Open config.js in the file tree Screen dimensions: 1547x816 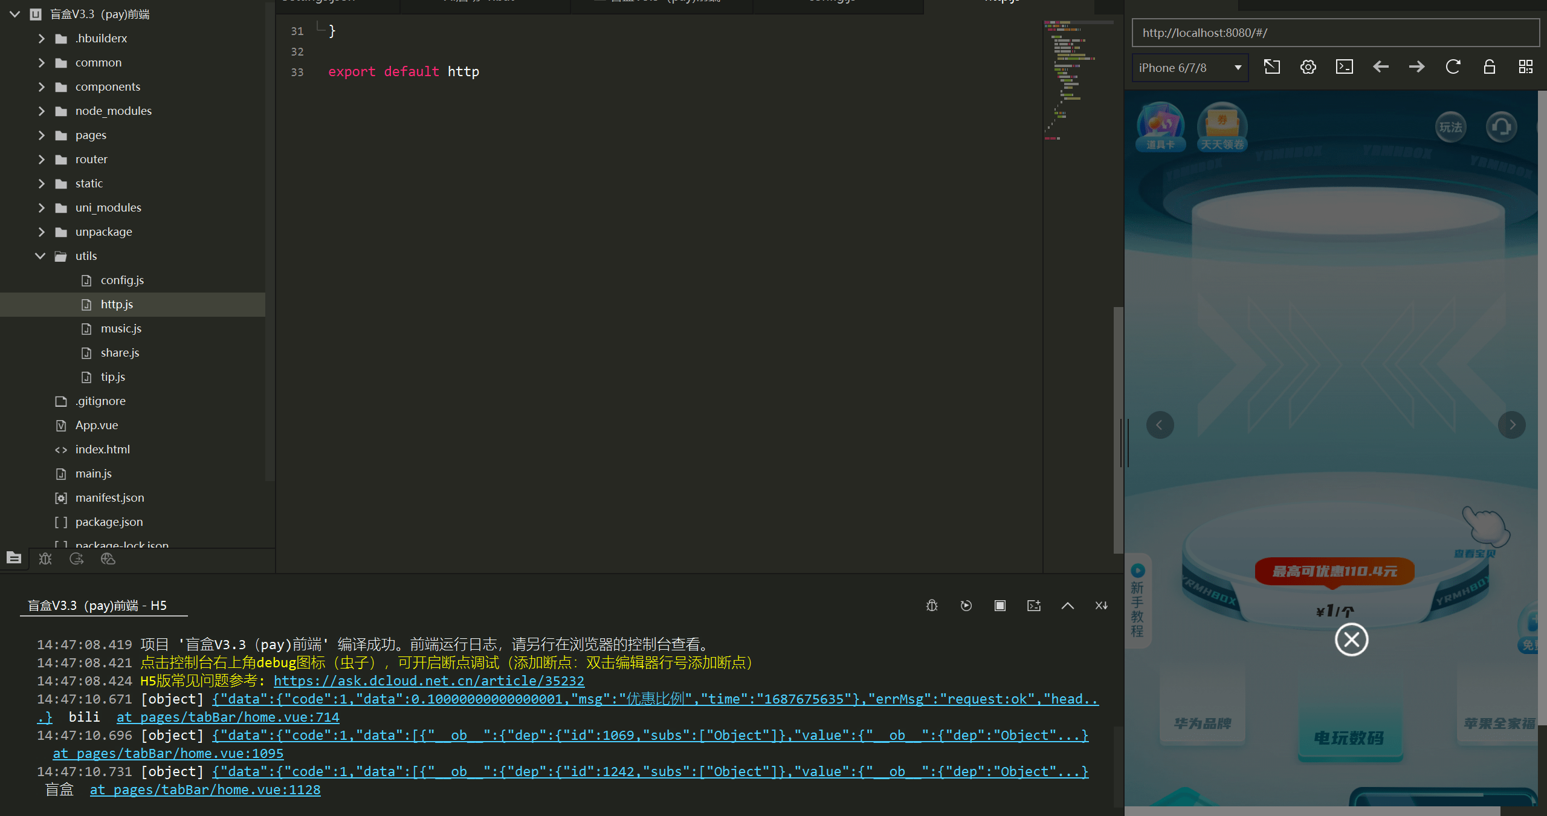click(x=122, y=280)
